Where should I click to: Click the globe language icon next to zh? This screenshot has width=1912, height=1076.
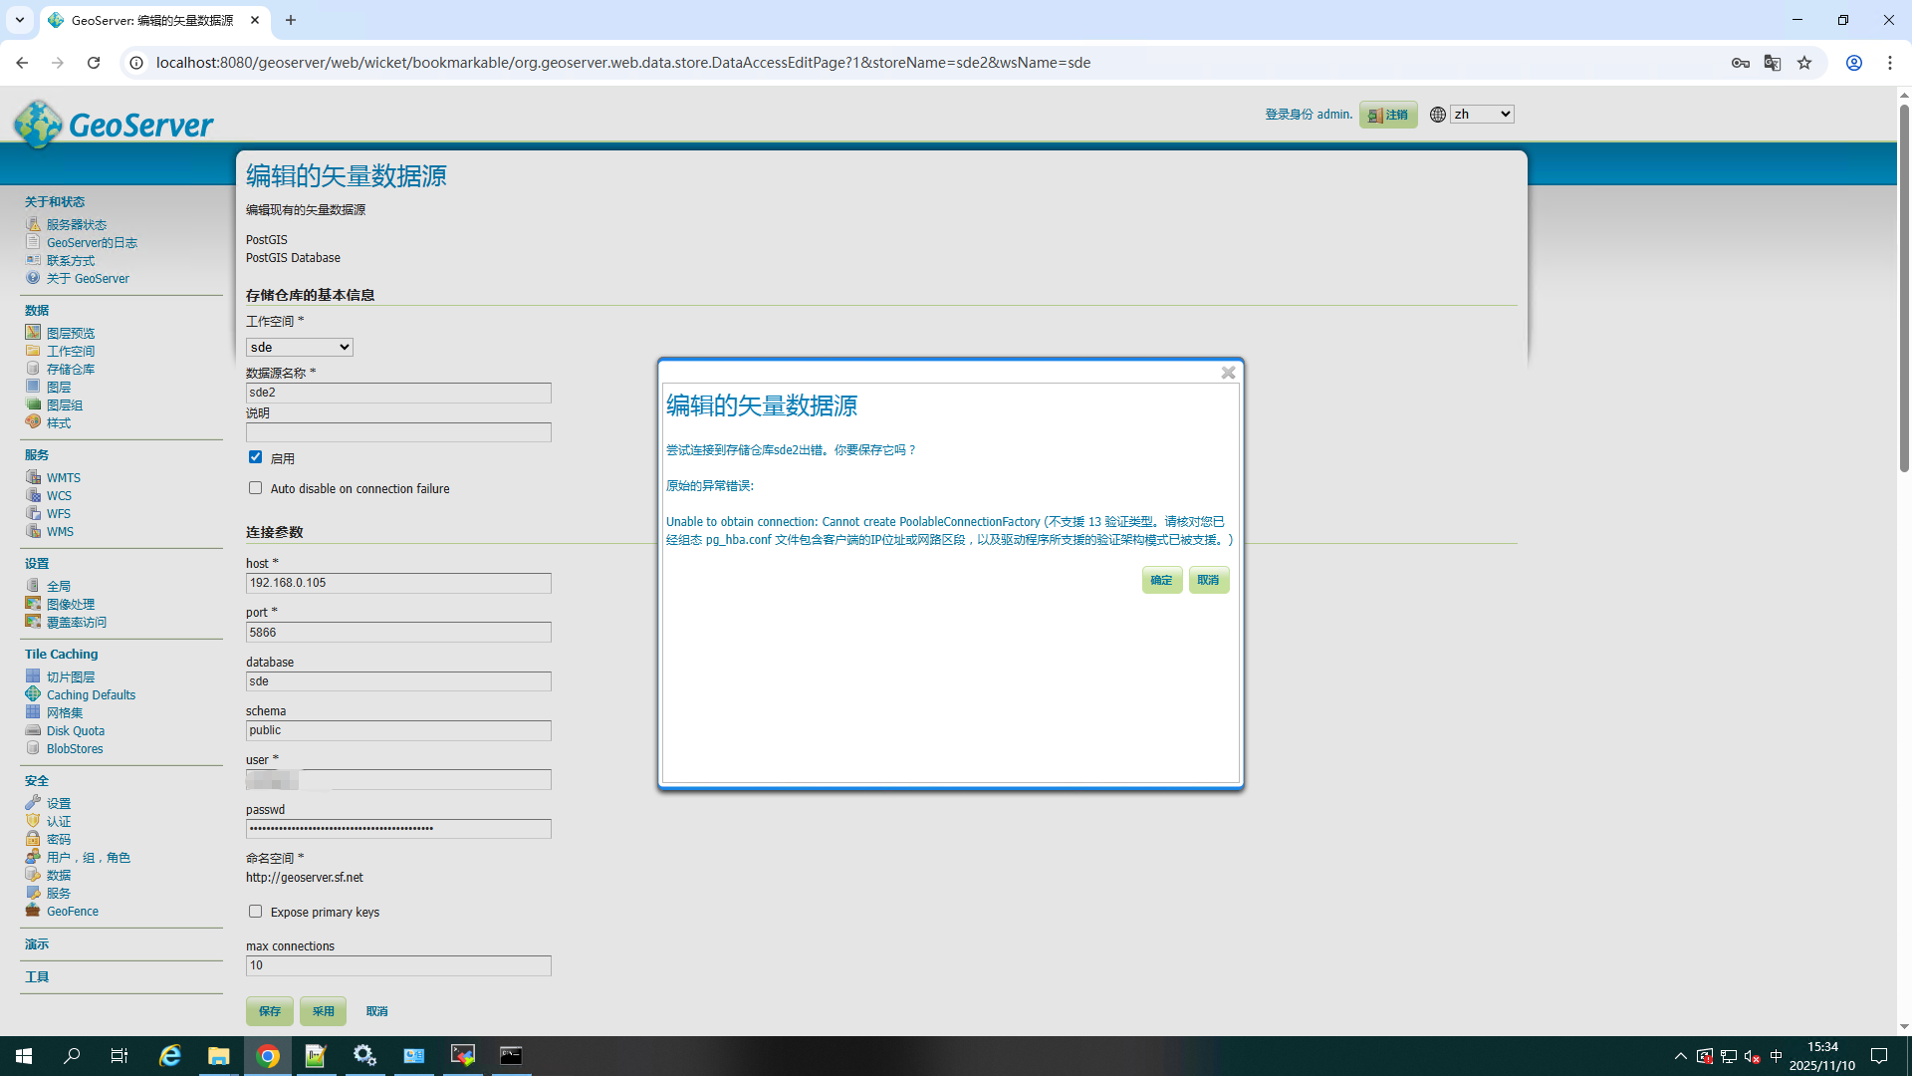point(1437,115)
